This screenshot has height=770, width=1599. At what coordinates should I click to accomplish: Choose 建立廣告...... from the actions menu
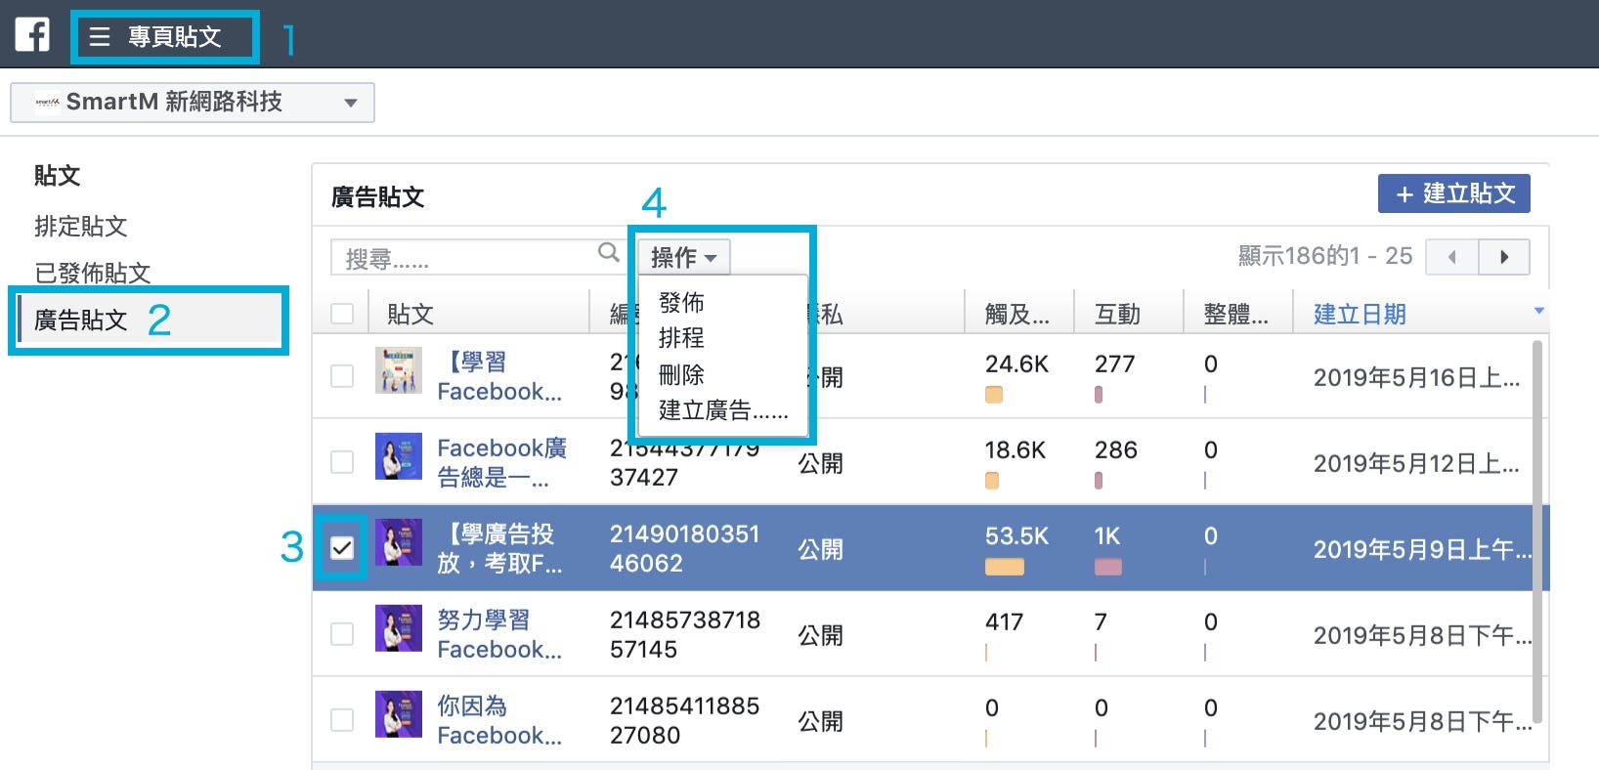click(723, 410)
